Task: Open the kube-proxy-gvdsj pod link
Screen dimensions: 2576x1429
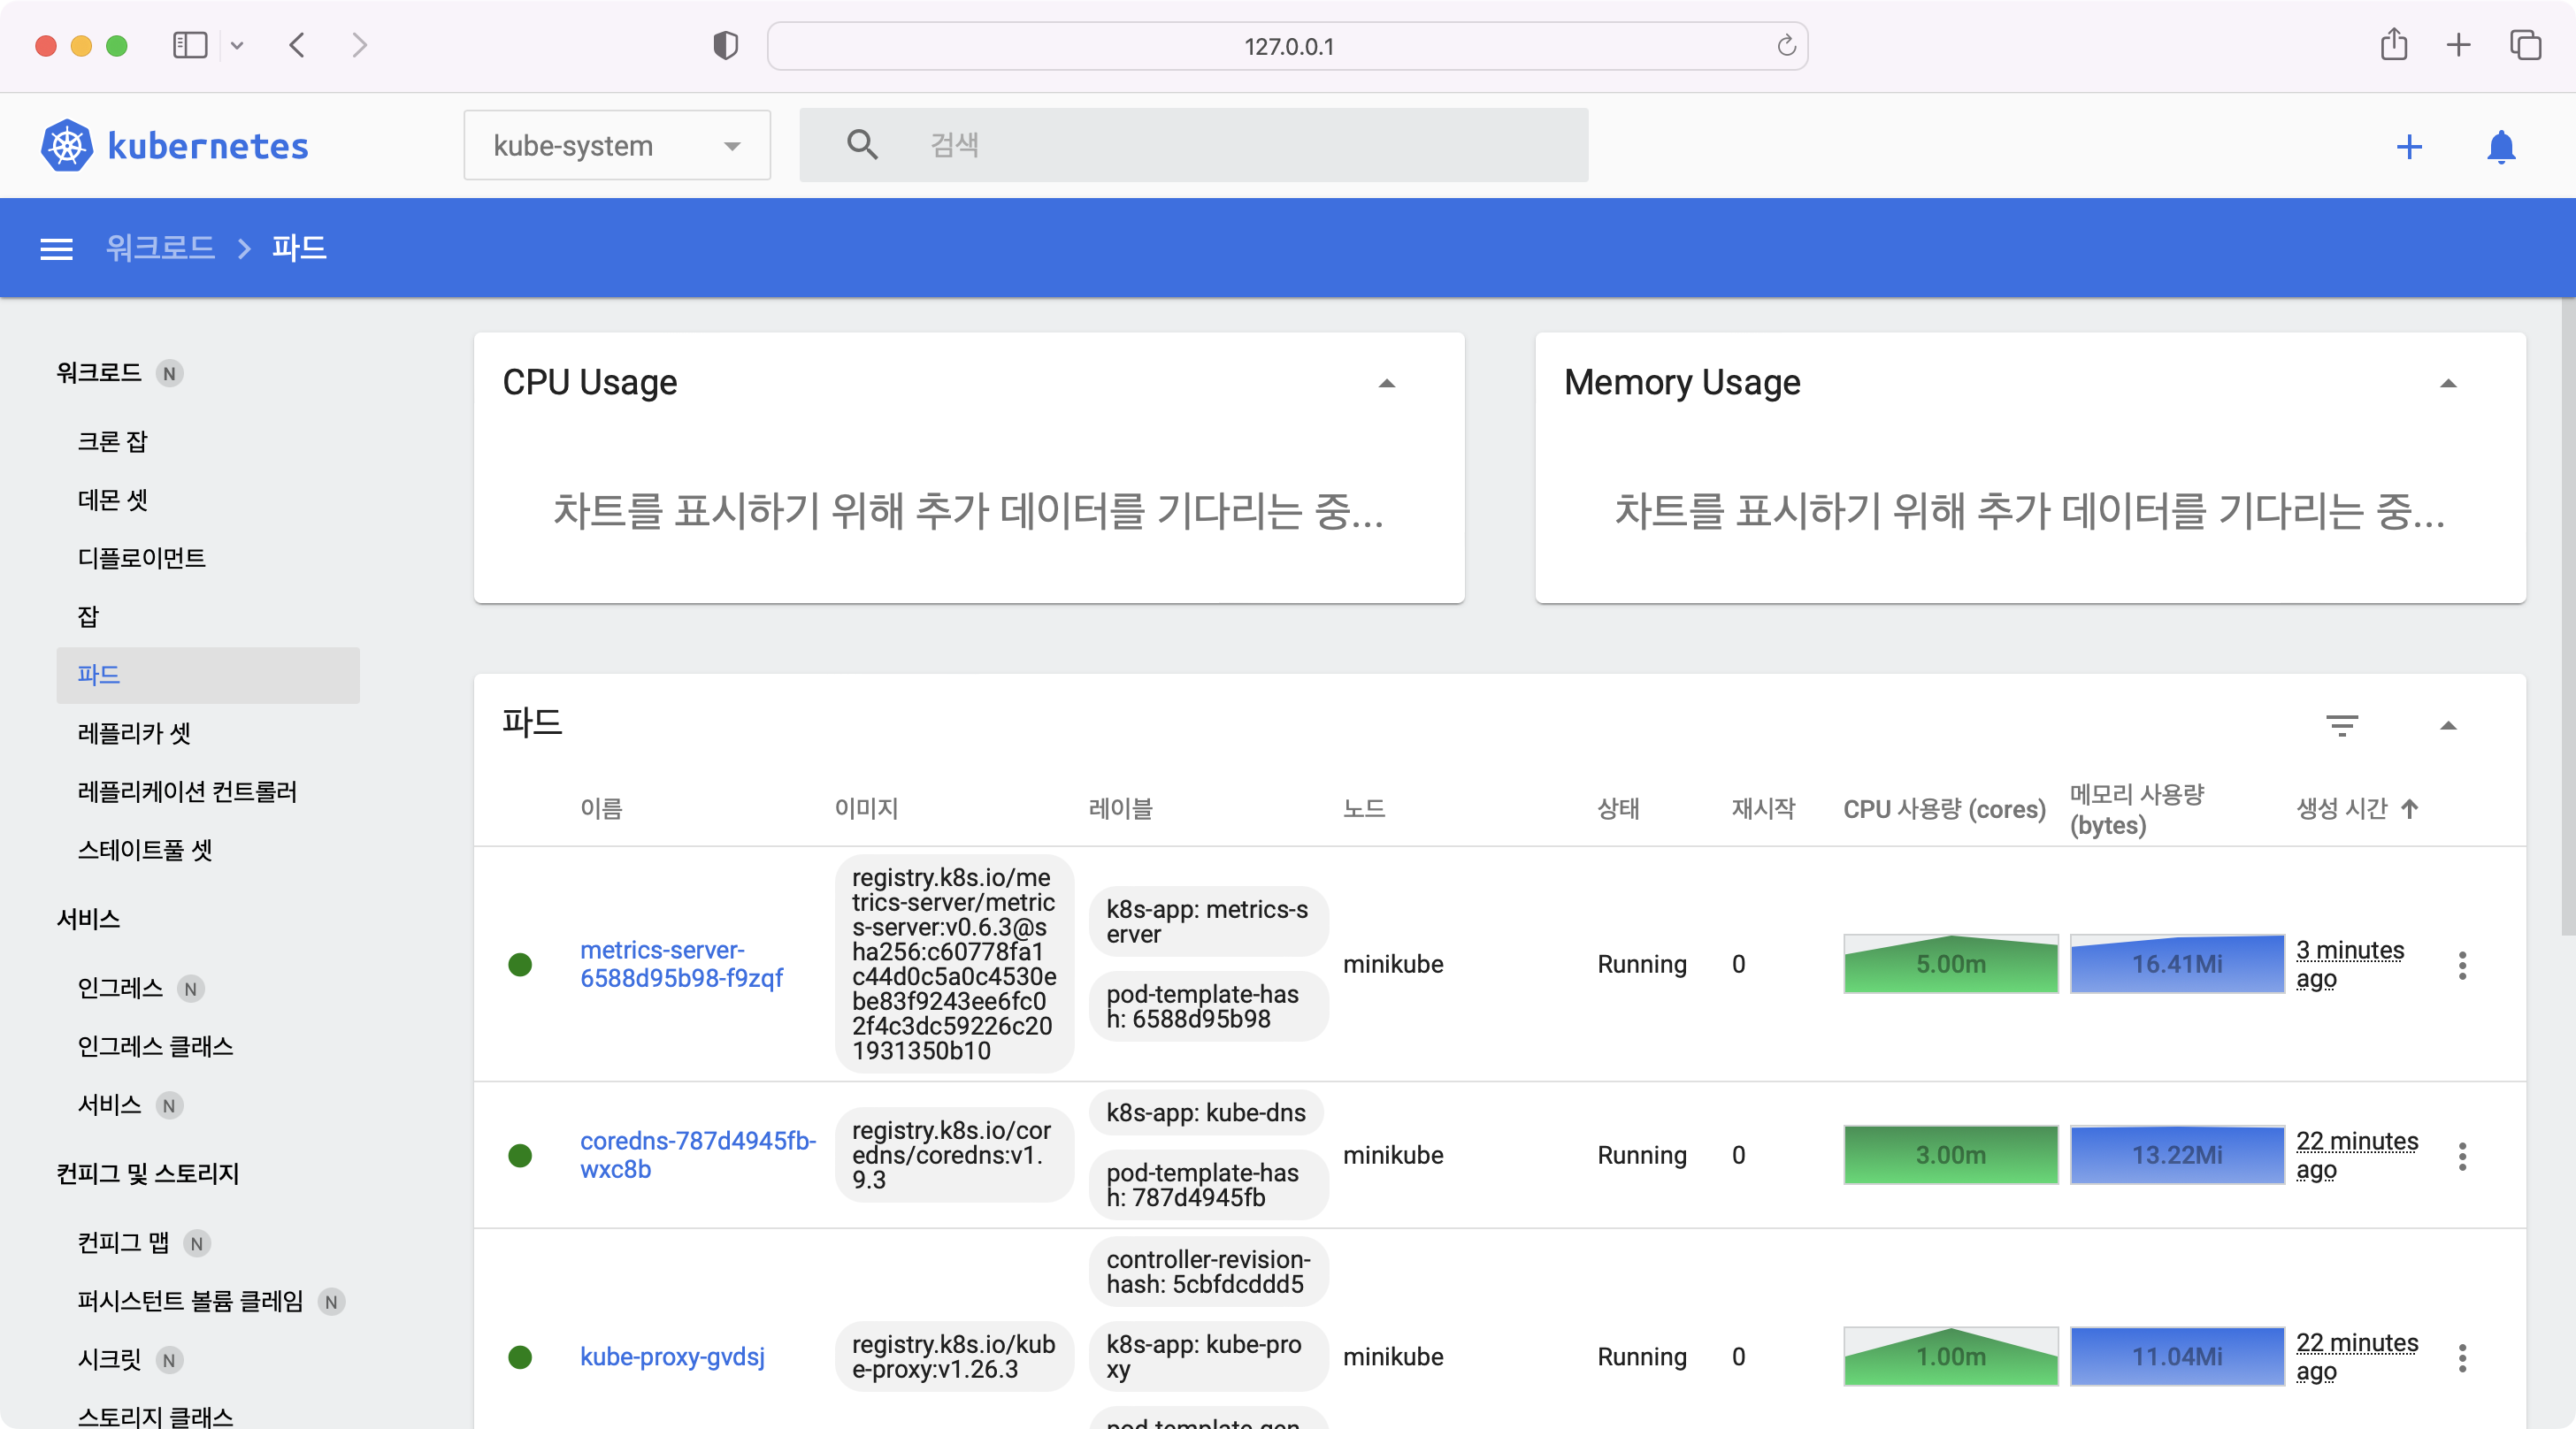Action: click(x=672, y=1357)
